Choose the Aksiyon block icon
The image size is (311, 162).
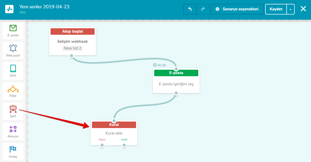[x=13, y=129]
